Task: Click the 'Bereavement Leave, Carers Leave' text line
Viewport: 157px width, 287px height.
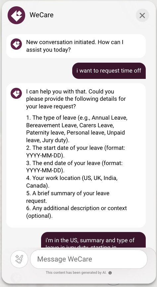Action: click(x=70, y=125)
